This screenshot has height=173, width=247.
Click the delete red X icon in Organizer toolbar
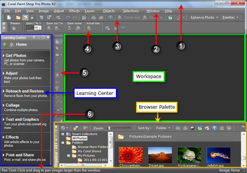pos(85,128)
